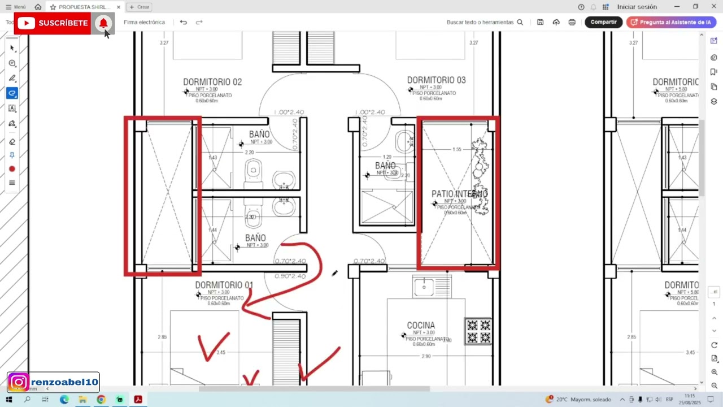723x407 pixels.
Task: Click Iniciar sesión to sign in
Action: coord(637,7)
